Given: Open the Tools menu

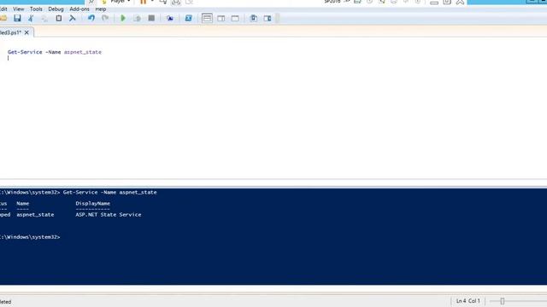Looking at the screenshot, I should [36, 9].
